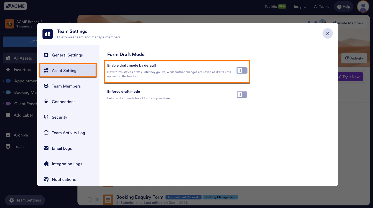Click the Trash bin icon
Image resolution: width=373 pixels, height=208 pixels.
(8, 146)
